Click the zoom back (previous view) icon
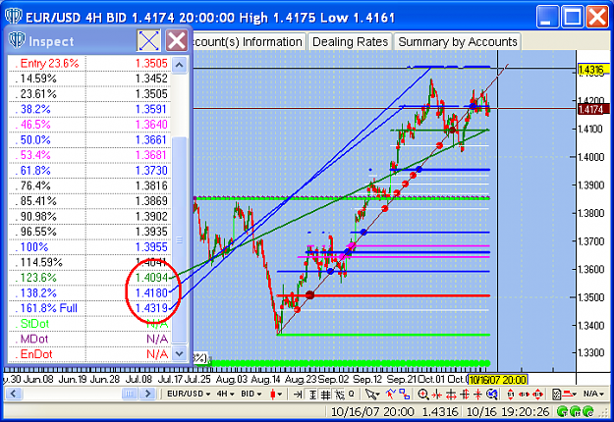This screenshot has width=614, height=422. tap(492, 395)
